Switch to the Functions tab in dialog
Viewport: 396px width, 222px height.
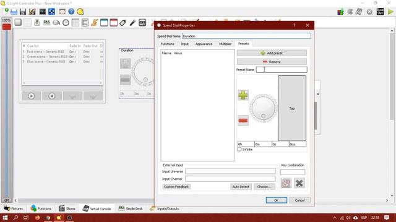(167, 44)
